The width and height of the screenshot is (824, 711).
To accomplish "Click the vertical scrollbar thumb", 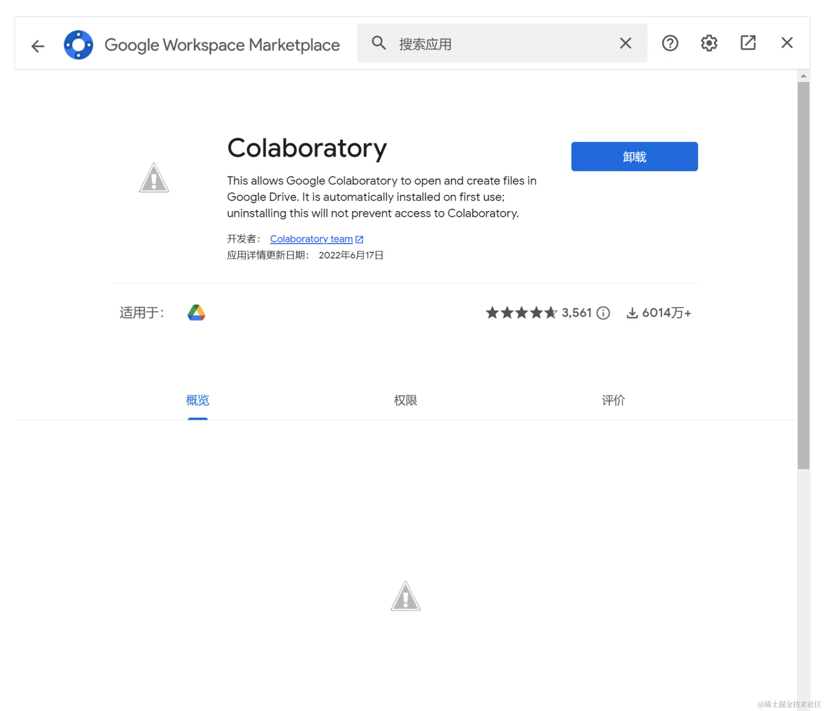I will pyautogui.click(x=803, y=276).
